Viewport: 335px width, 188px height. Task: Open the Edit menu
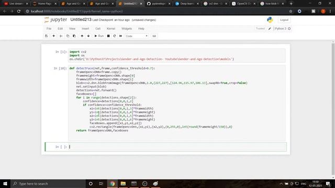click(x=60, y=29)
